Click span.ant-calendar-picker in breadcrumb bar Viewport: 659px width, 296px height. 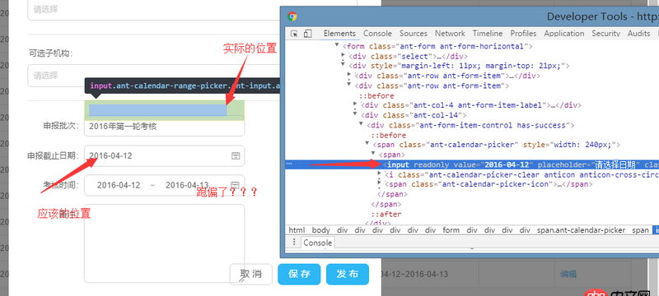point(581,230)
